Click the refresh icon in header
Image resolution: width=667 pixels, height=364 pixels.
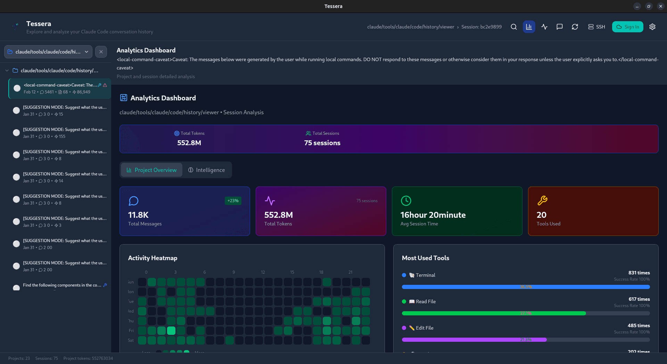pos(575,27)
